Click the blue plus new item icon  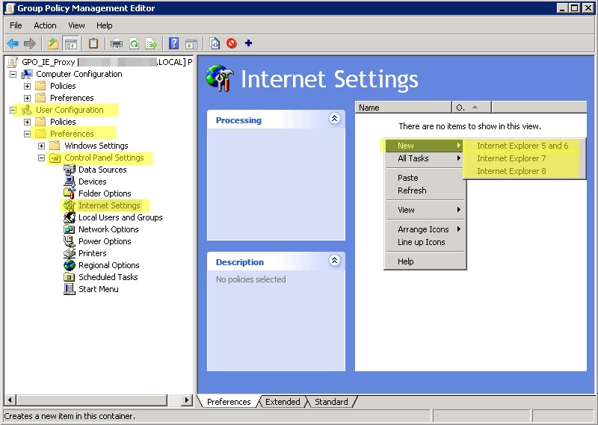248,43
